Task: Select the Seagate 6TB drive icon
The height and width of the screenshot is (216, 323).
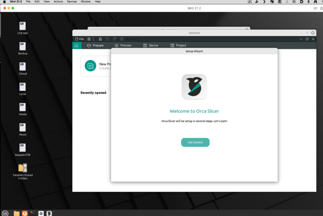Action: pyautogui.click(x=23, y=150)
